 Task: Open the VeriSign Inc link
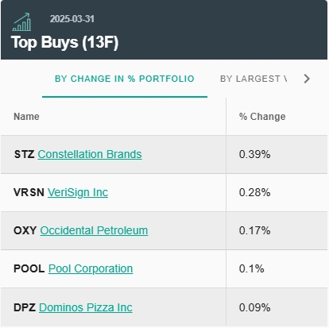[78, 192]
